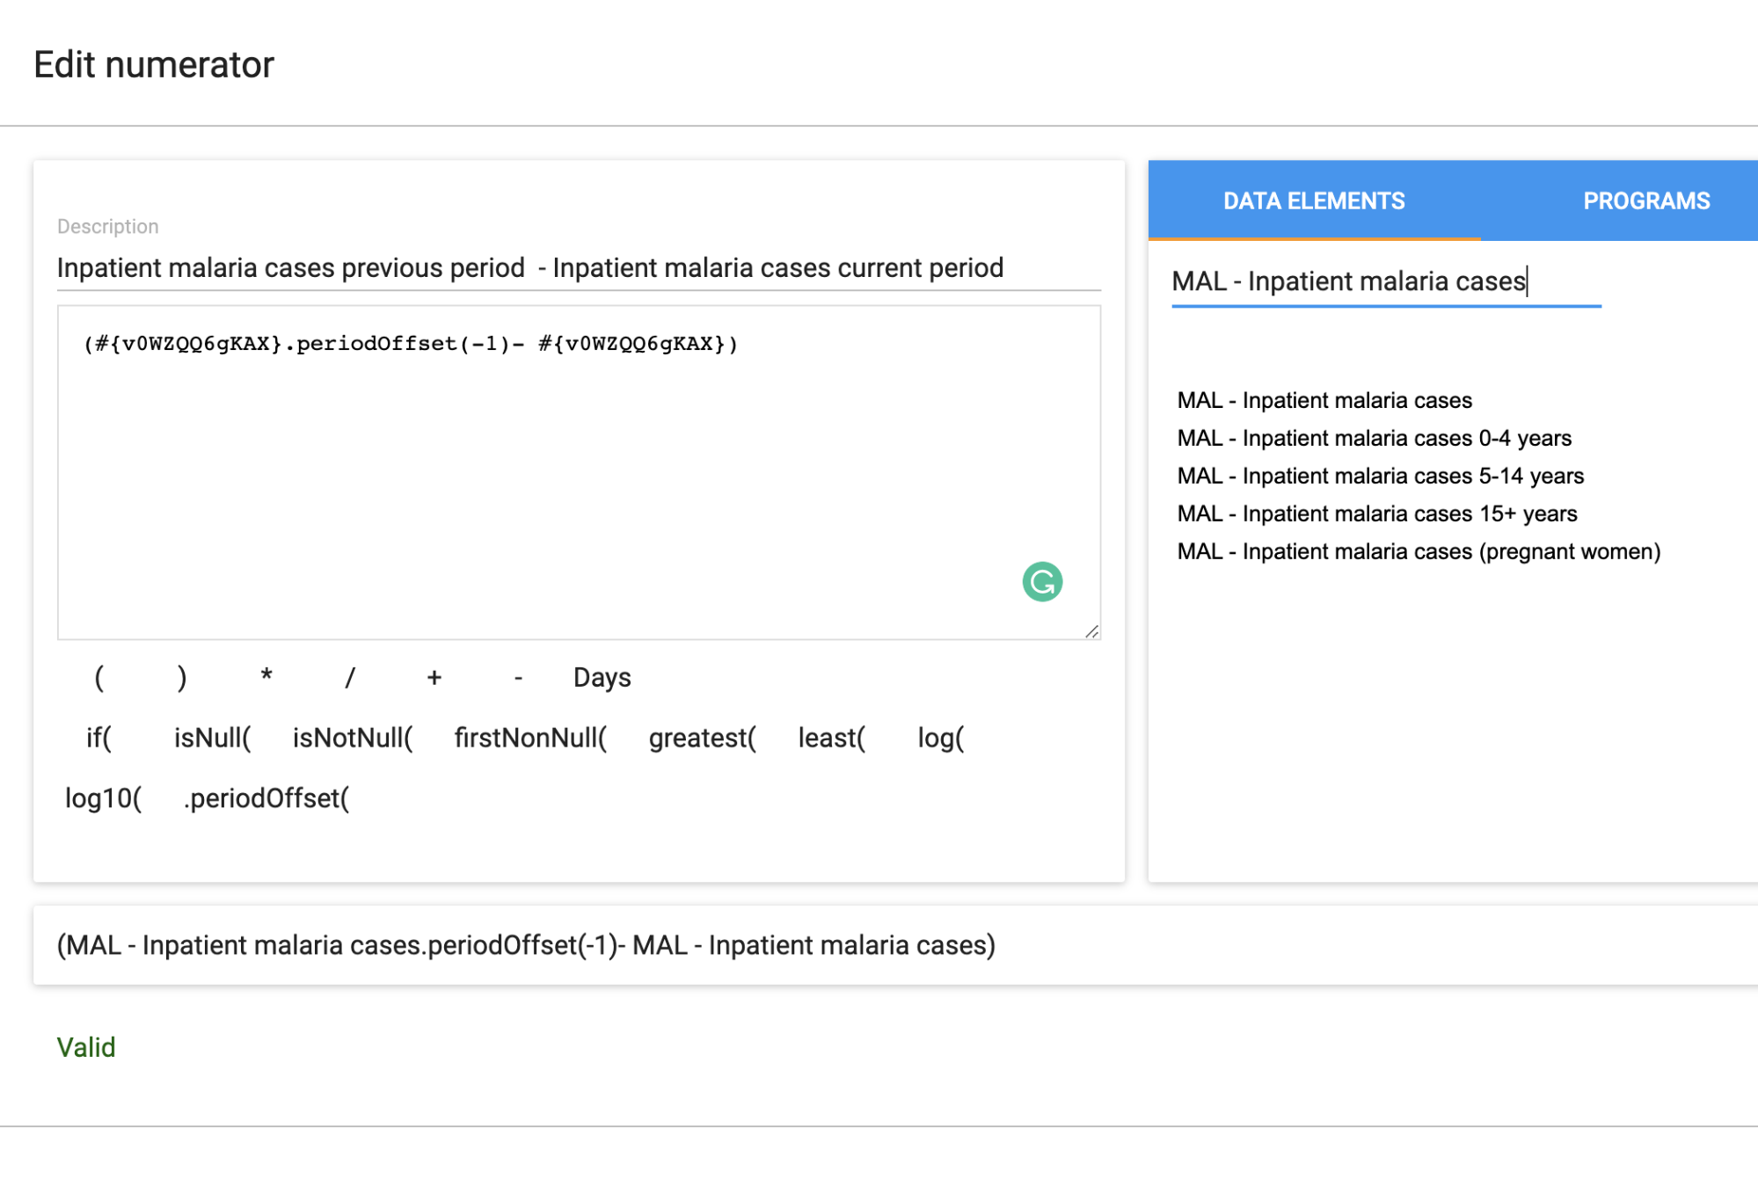Viewport: 1758px width, 1187px height.
Task: Insert the if( function
Action: tap(99, 738)
